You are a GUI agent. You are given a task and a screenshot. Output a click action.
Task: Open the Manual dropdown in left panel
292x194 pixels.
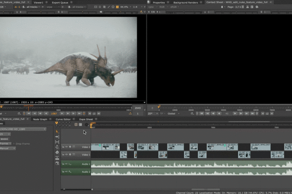coord(8,148)
